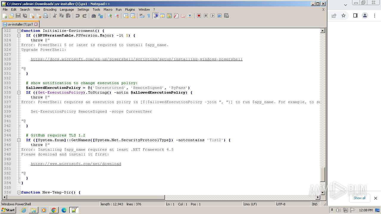Cut selection with the scissors icon
The image size is (381, 214).
point(55,16)
